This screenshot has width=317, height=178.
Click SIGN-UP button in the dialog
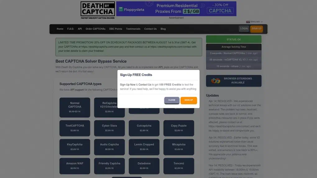point(189,100)
